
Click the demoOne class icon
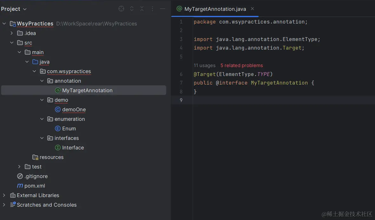(x=58, y=109)
